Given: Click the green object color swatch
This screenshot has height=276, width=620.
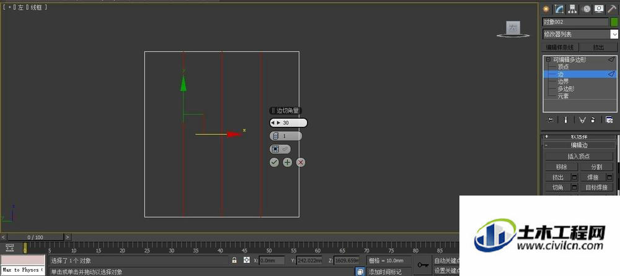Looking at the screenshot, I should (614, 22).
